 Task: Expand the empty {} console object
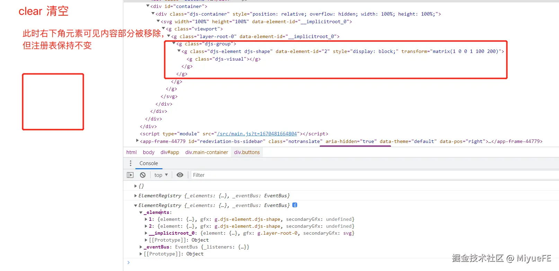[135, 186]
